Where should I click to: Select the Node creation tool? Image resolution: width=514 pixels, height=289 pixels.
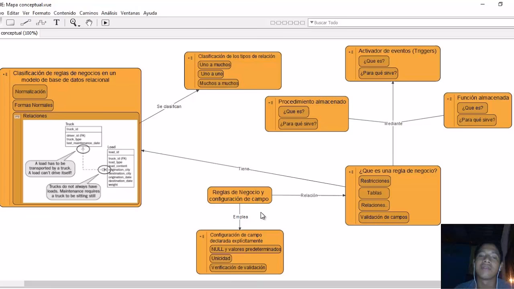[x=10, y=22]
